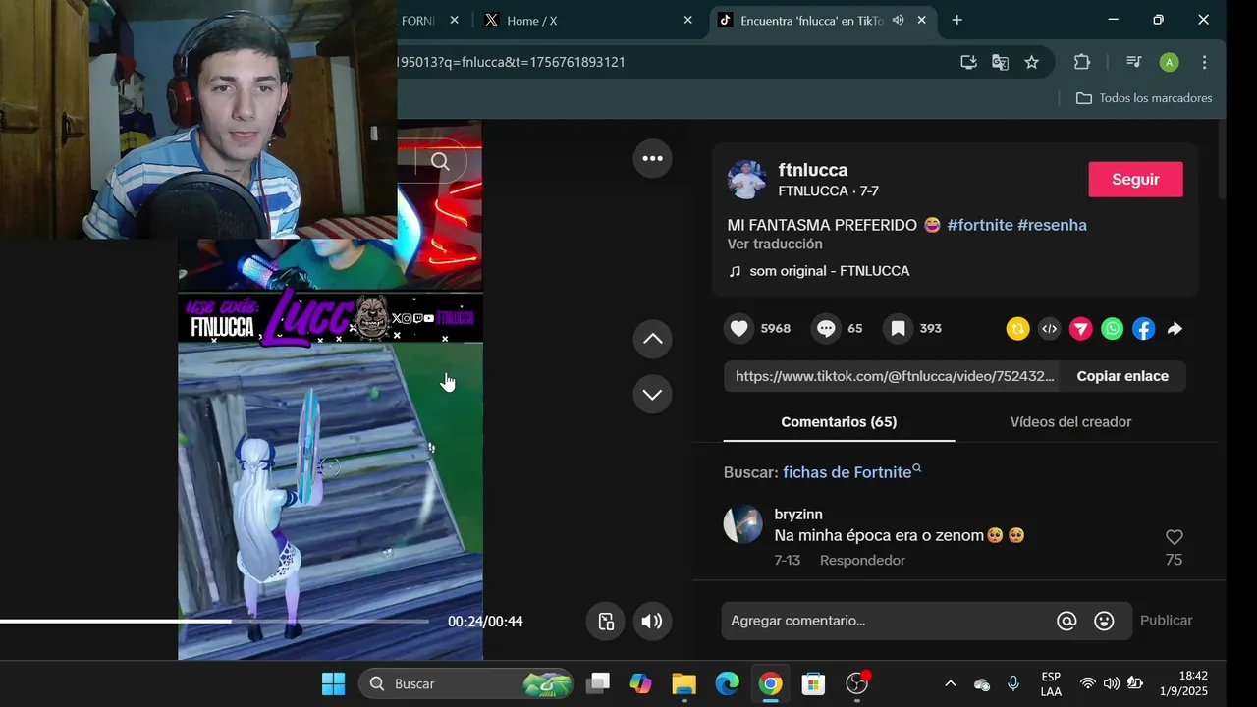The height and width of the screenshot is (707, 1257).
Task: Send to friends via red share icon
Action: (x=1080, y=329)
